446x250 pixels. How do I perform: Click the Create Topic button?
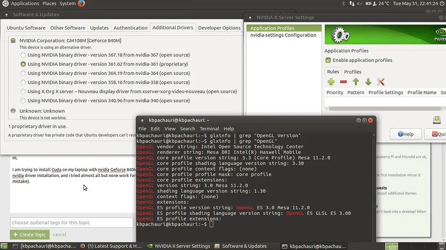[30, 235]
